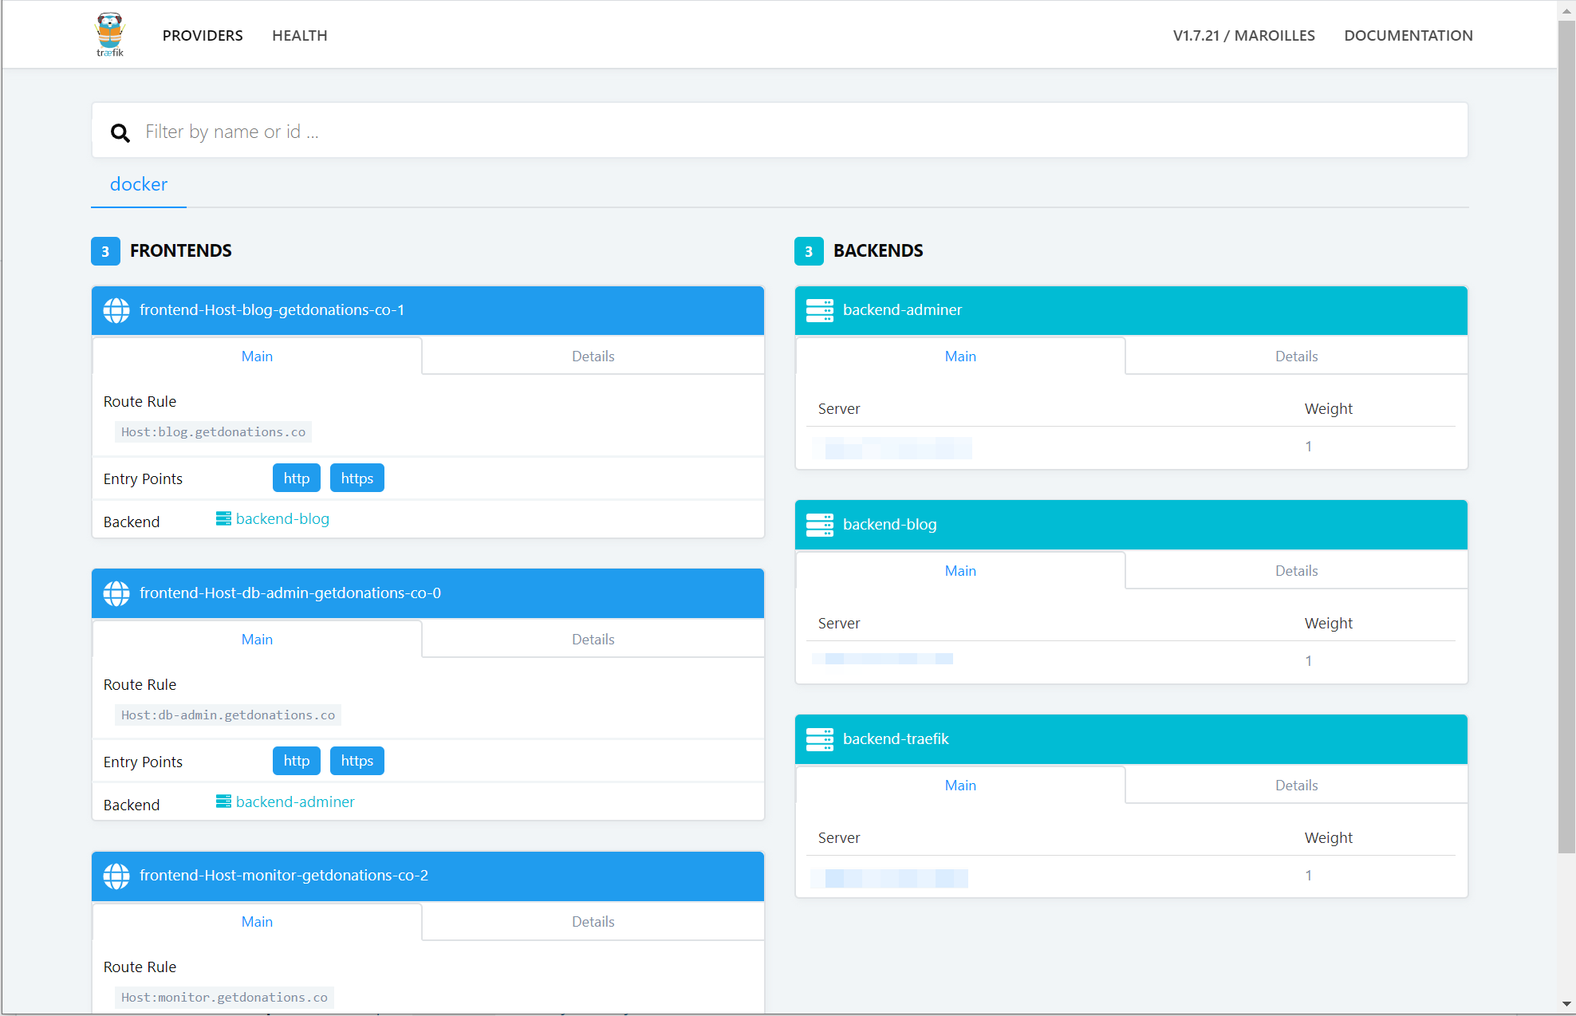Open Details tab of frontend-Host-blog-getdonations-co-1
This screenshot has height=1016, width=1576.
tap(593, 356)
